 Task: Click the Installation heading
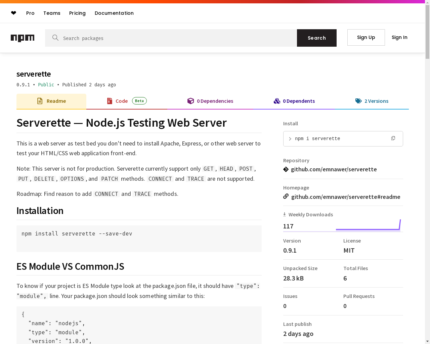pos(40,211)
